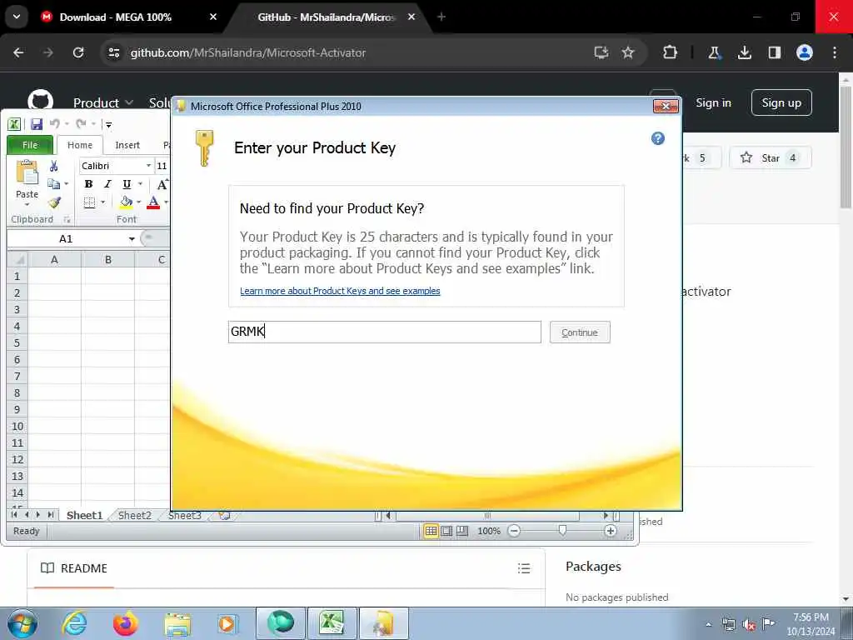Screen dimensions: 853x640
Task: Click the Copy icon in Clipboard group
Action: coord(53,184)
